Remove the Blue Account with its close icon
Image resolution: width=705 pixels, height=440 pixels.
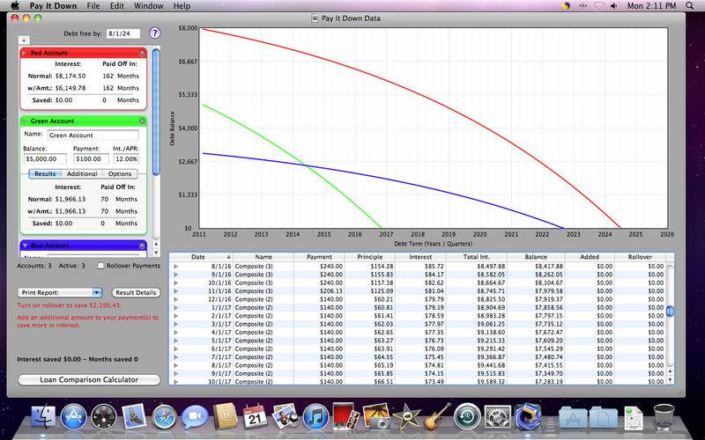142,246
